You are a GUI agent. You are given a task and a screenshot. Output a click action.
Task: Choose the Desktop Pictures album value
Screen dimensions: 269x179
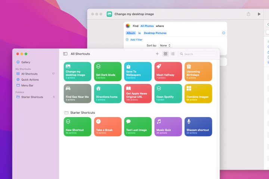[x=155, y=33]
